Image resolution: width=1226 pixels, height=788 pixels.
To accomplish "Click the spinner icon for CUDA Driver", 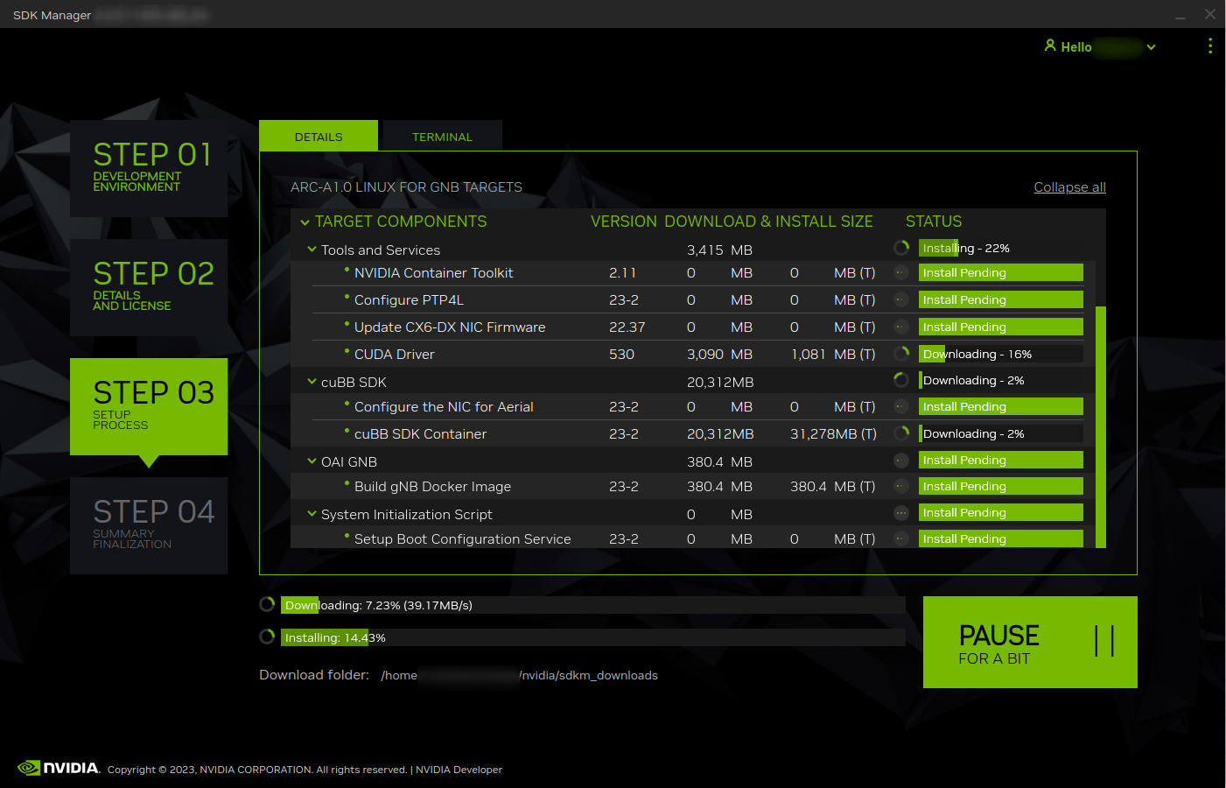I will point(901,354).
